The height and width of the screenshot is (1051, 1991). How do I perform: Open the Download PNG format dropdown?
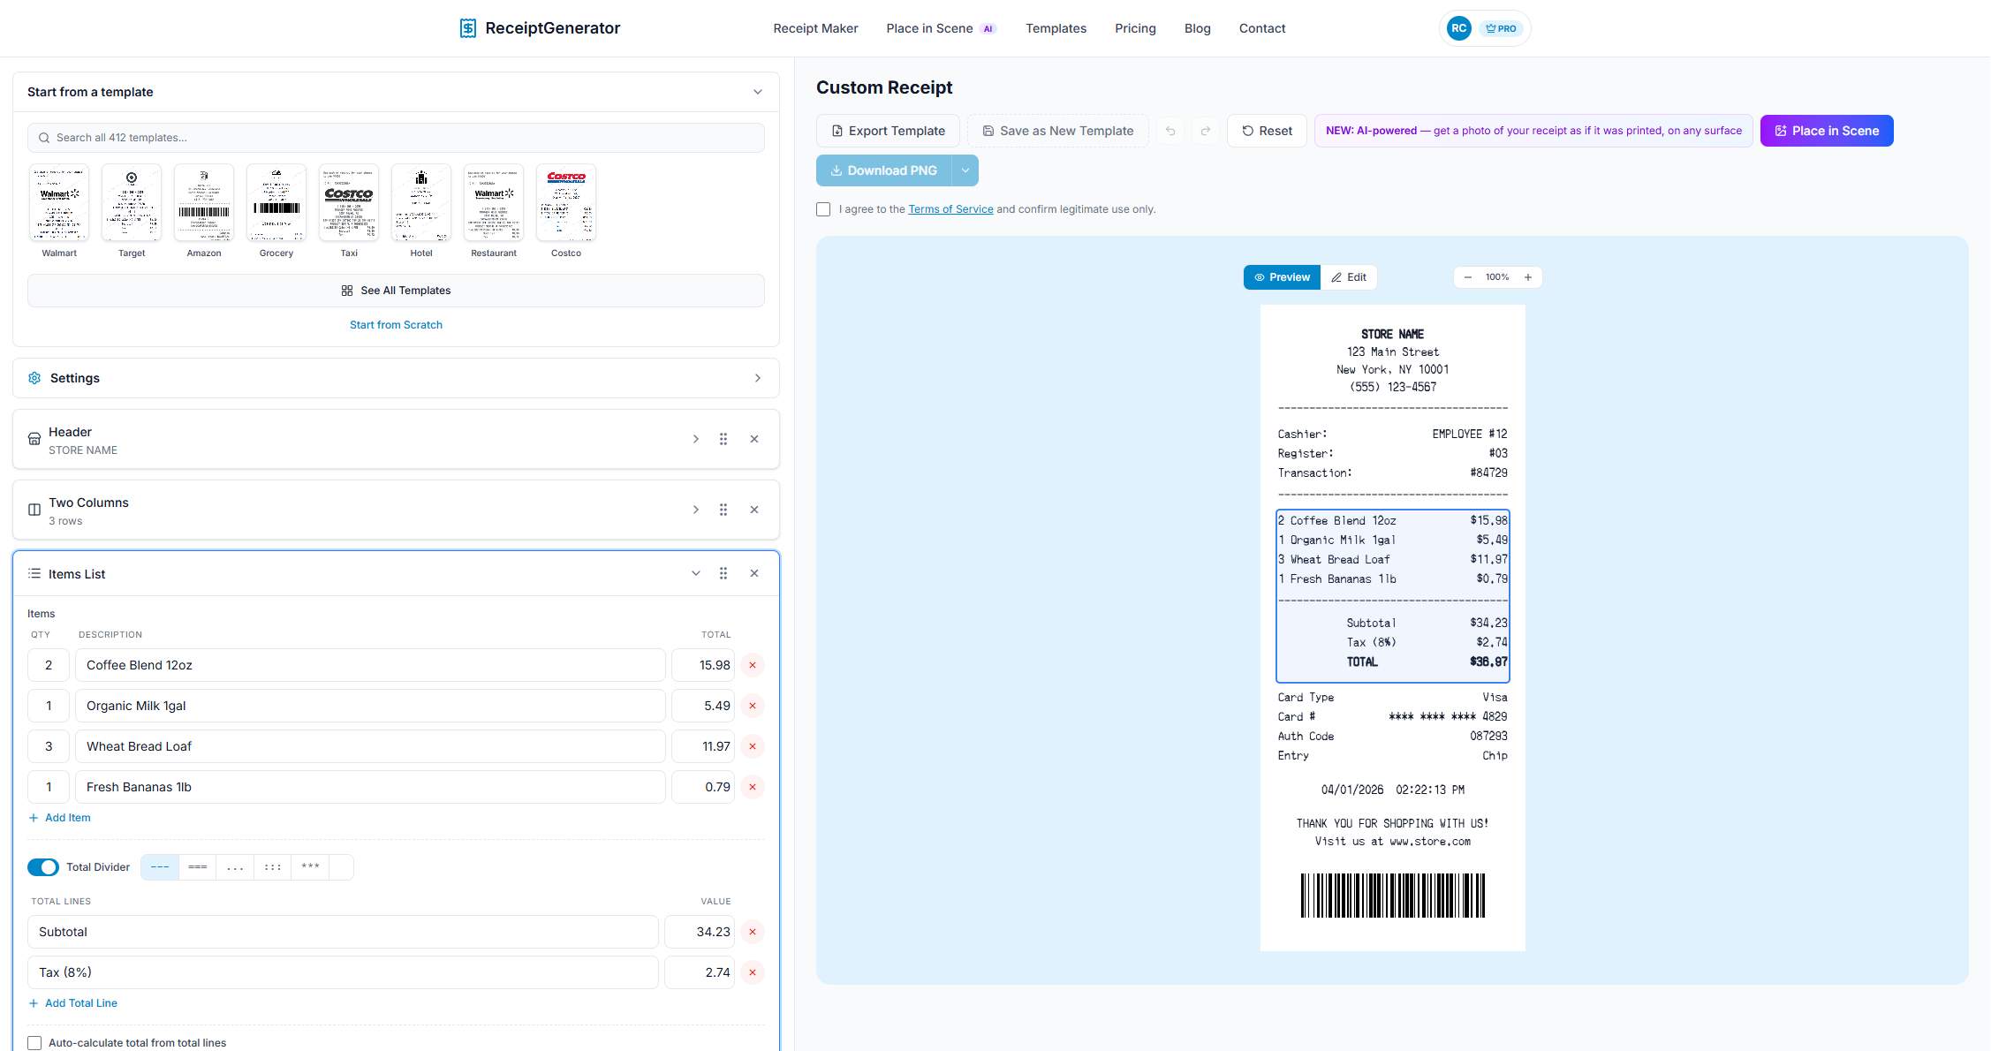tap(965, 170)
